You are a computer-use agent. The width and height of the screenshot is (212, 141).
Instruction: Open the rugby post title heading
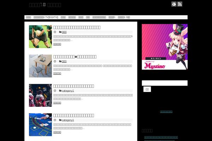pos(77,27)
